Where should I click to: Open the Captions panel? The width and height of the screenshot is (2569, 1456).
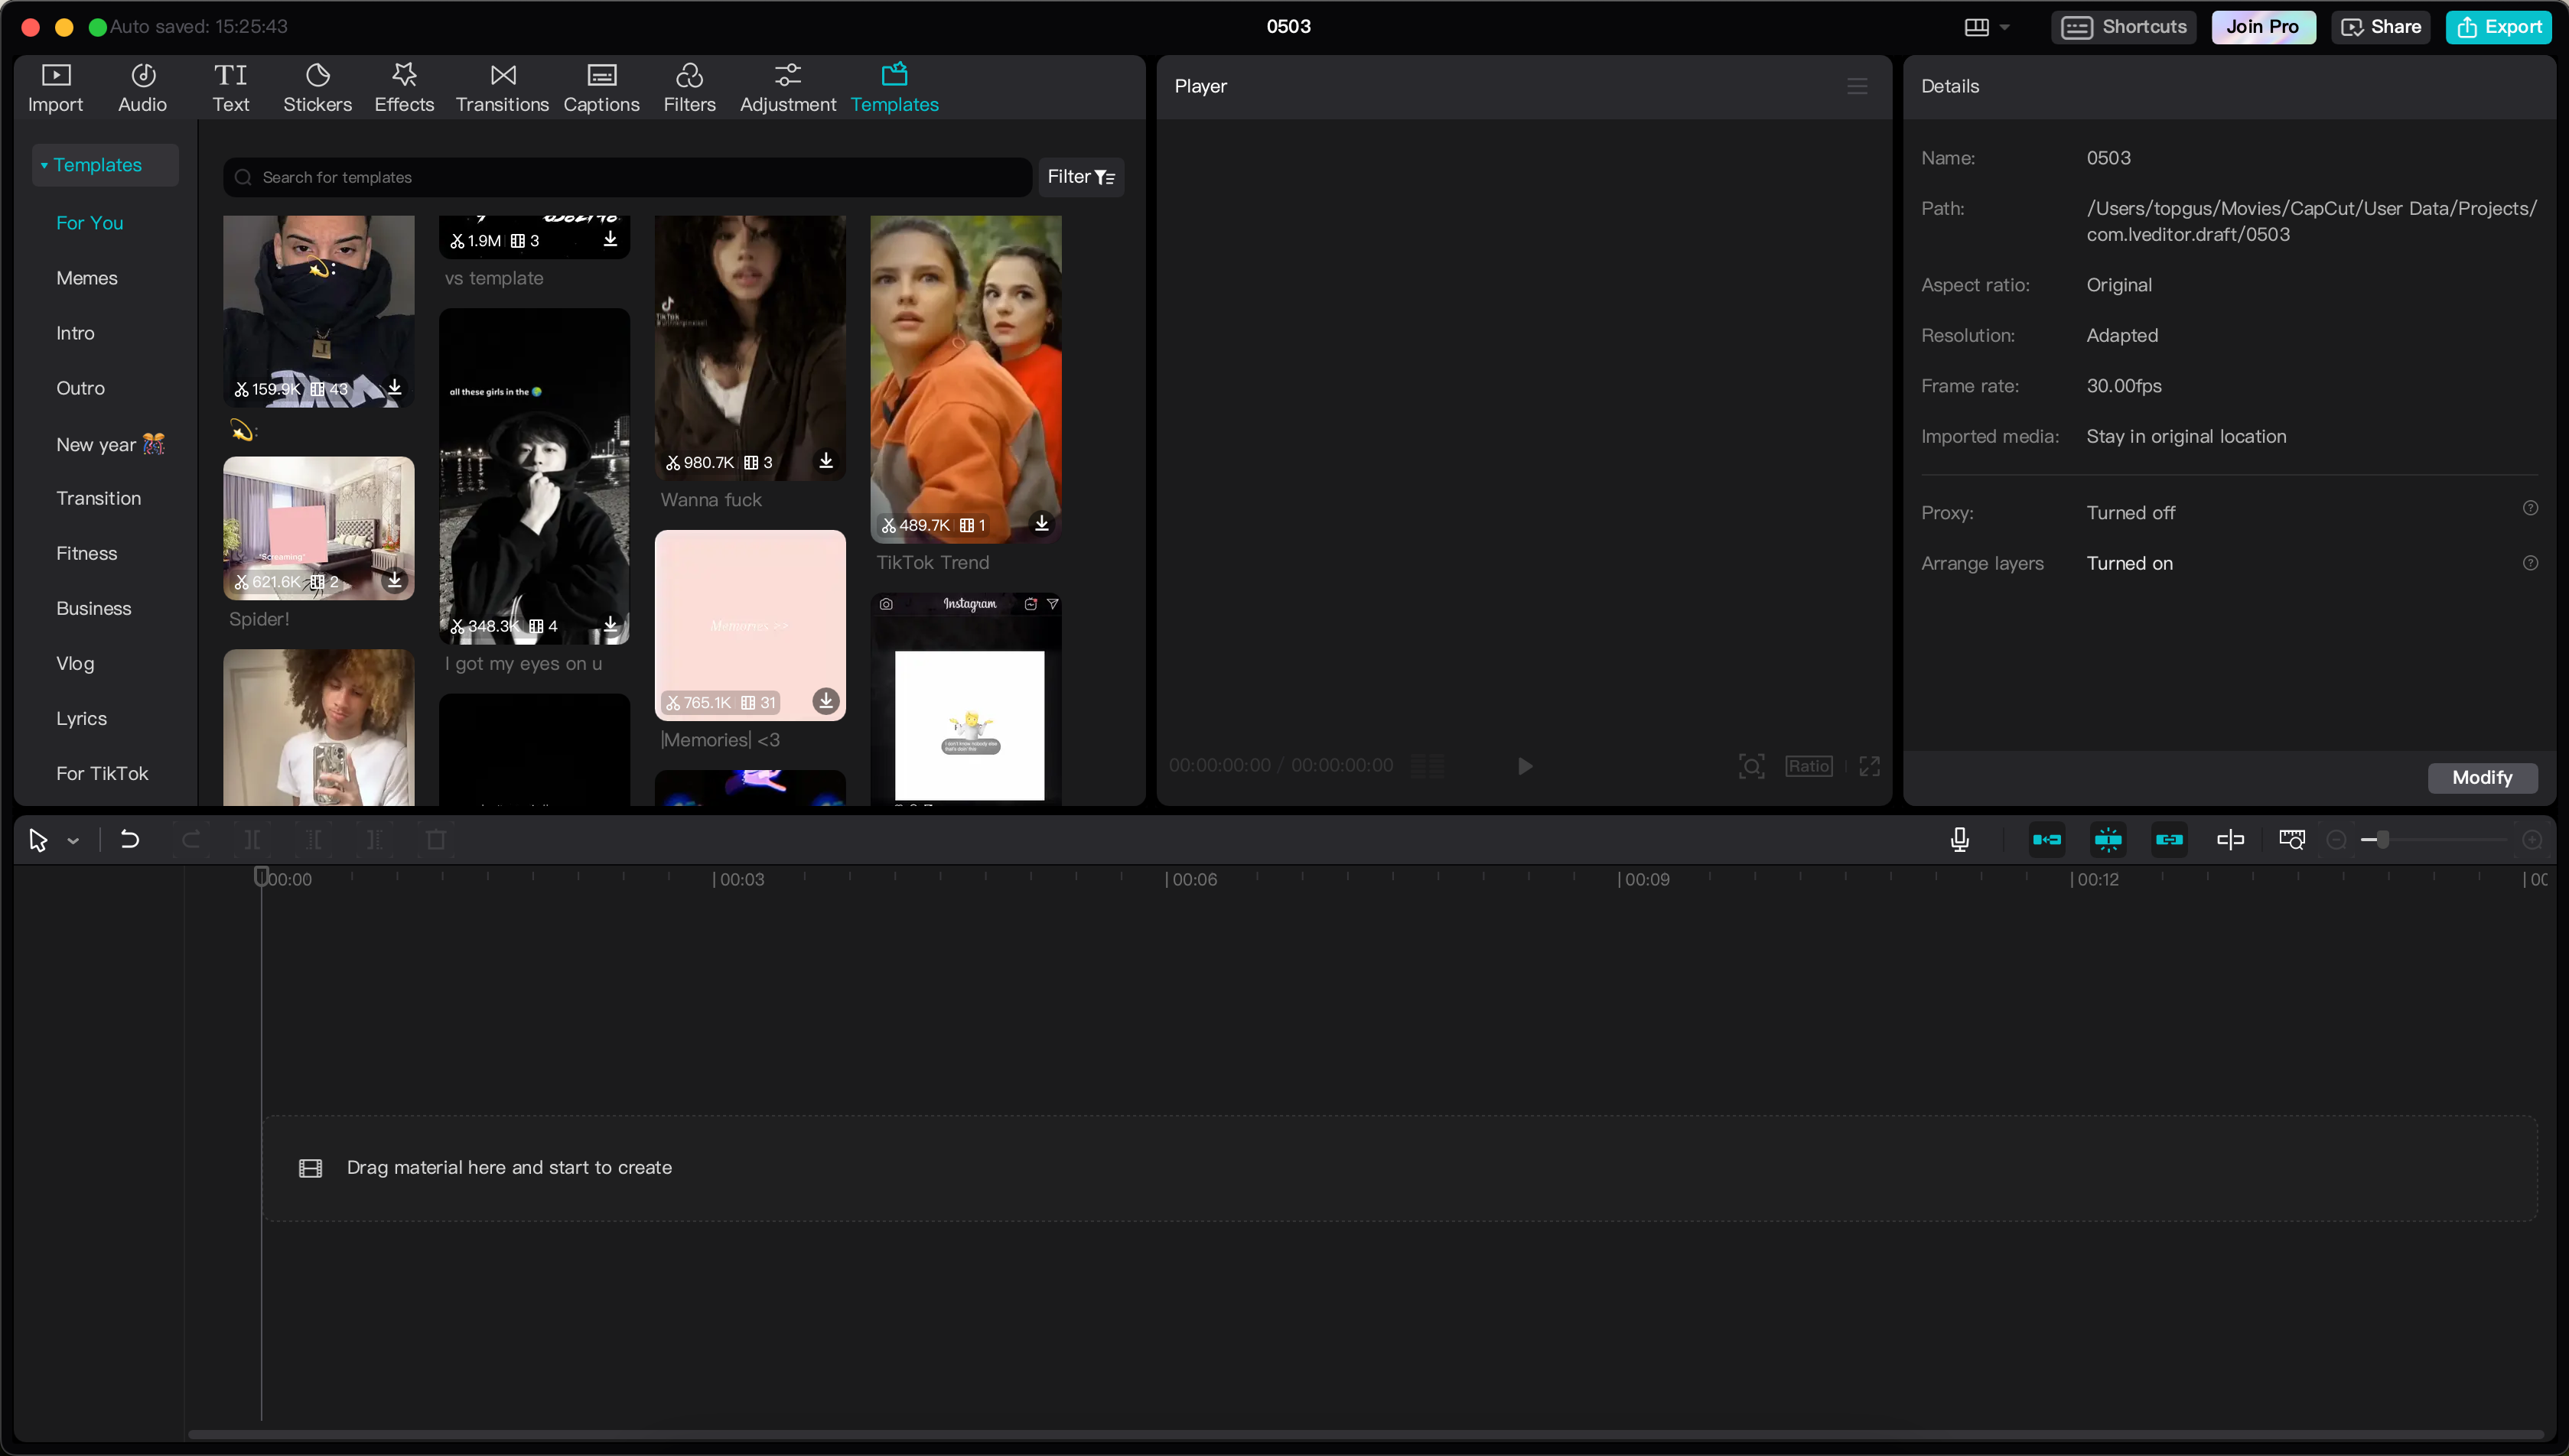[x=601, y=86]
